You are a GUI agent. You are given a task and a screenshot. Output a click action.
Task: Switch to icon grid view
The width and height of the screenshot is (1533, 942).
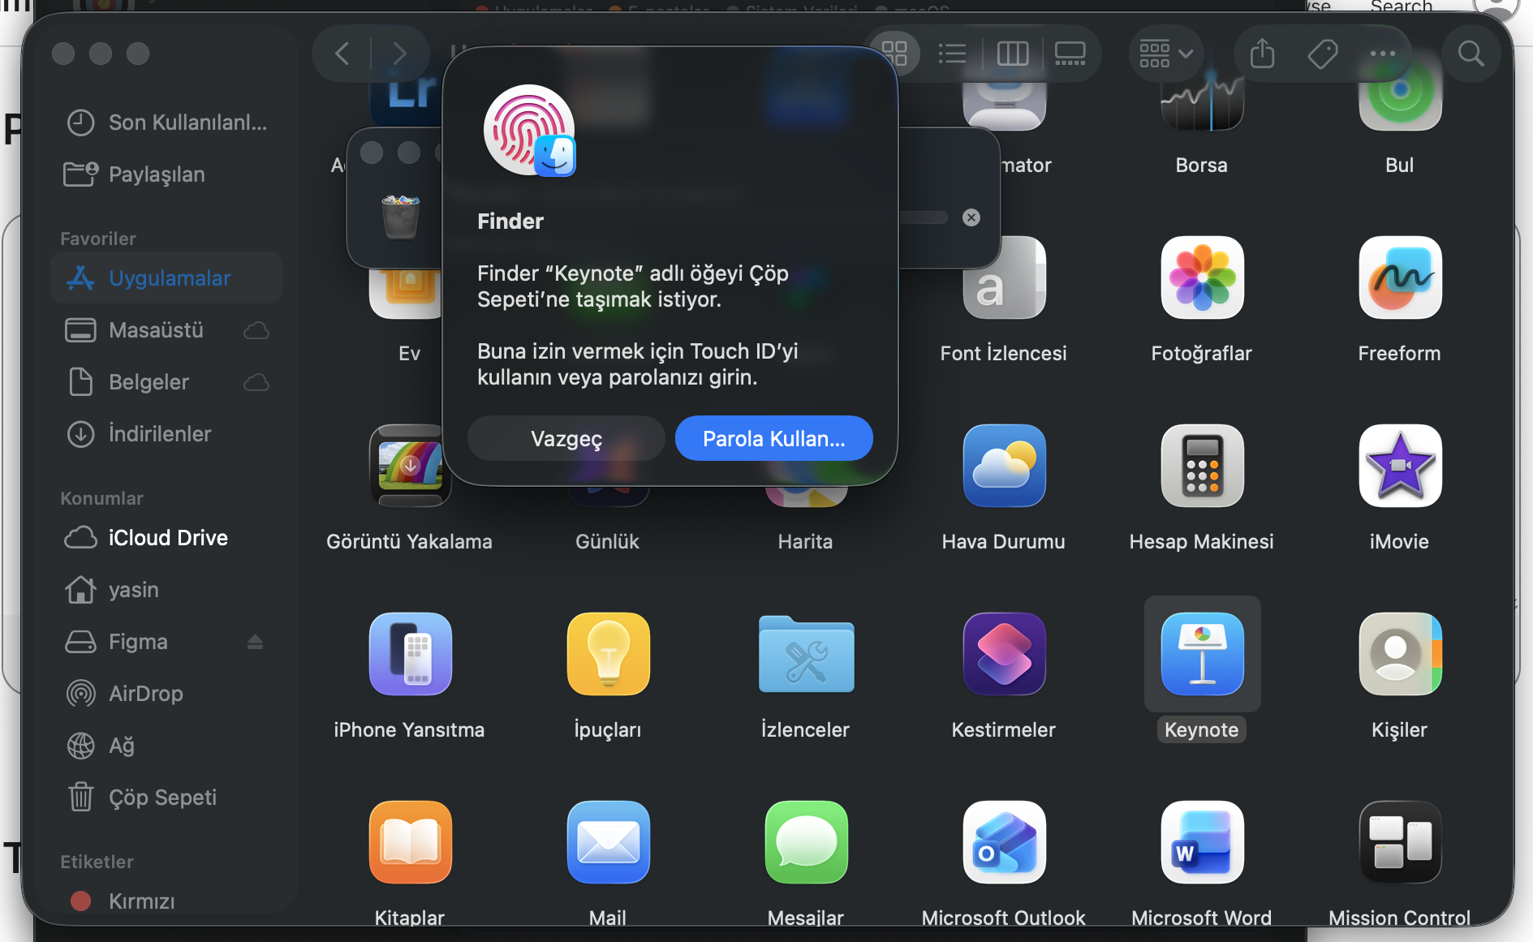[894, 54]
